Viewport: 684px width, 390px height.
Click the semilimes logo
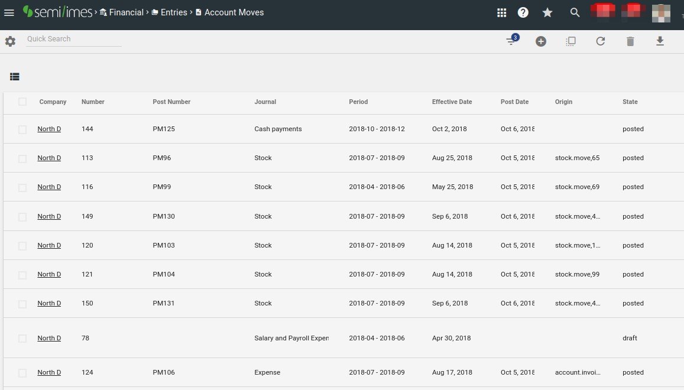click(x=57, y=12)
